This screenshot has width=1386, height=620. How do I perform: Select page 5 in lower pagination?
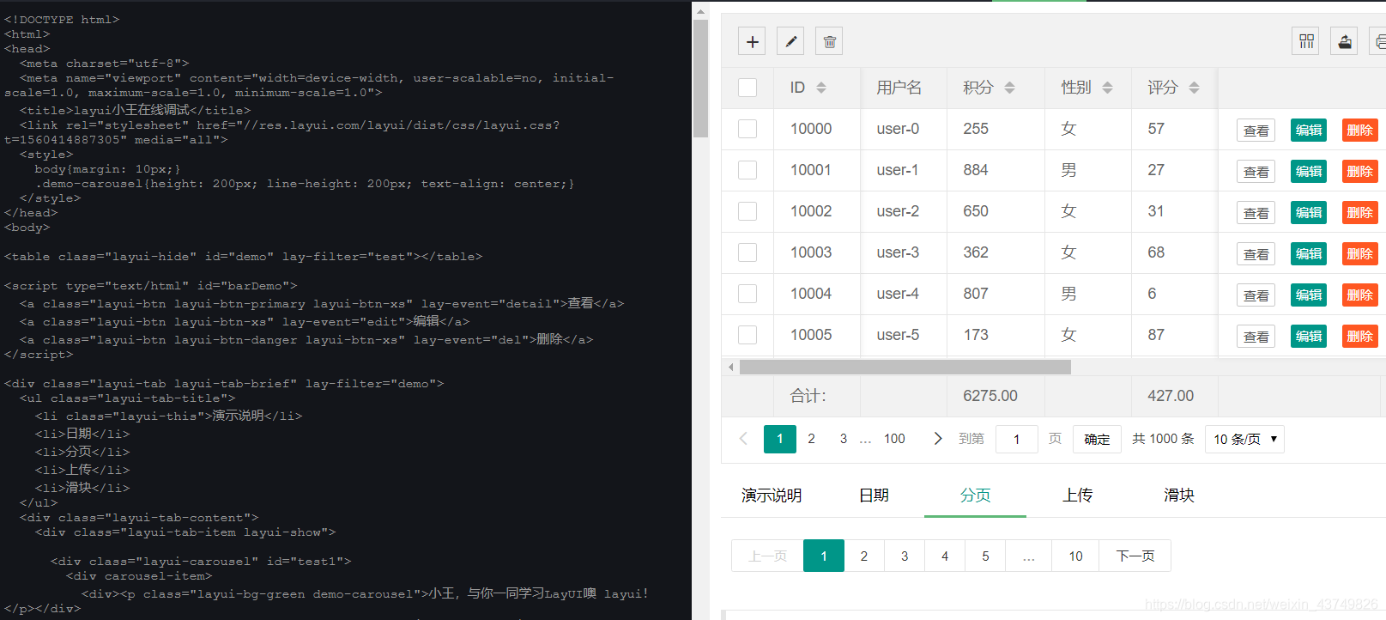coord(985,556)
